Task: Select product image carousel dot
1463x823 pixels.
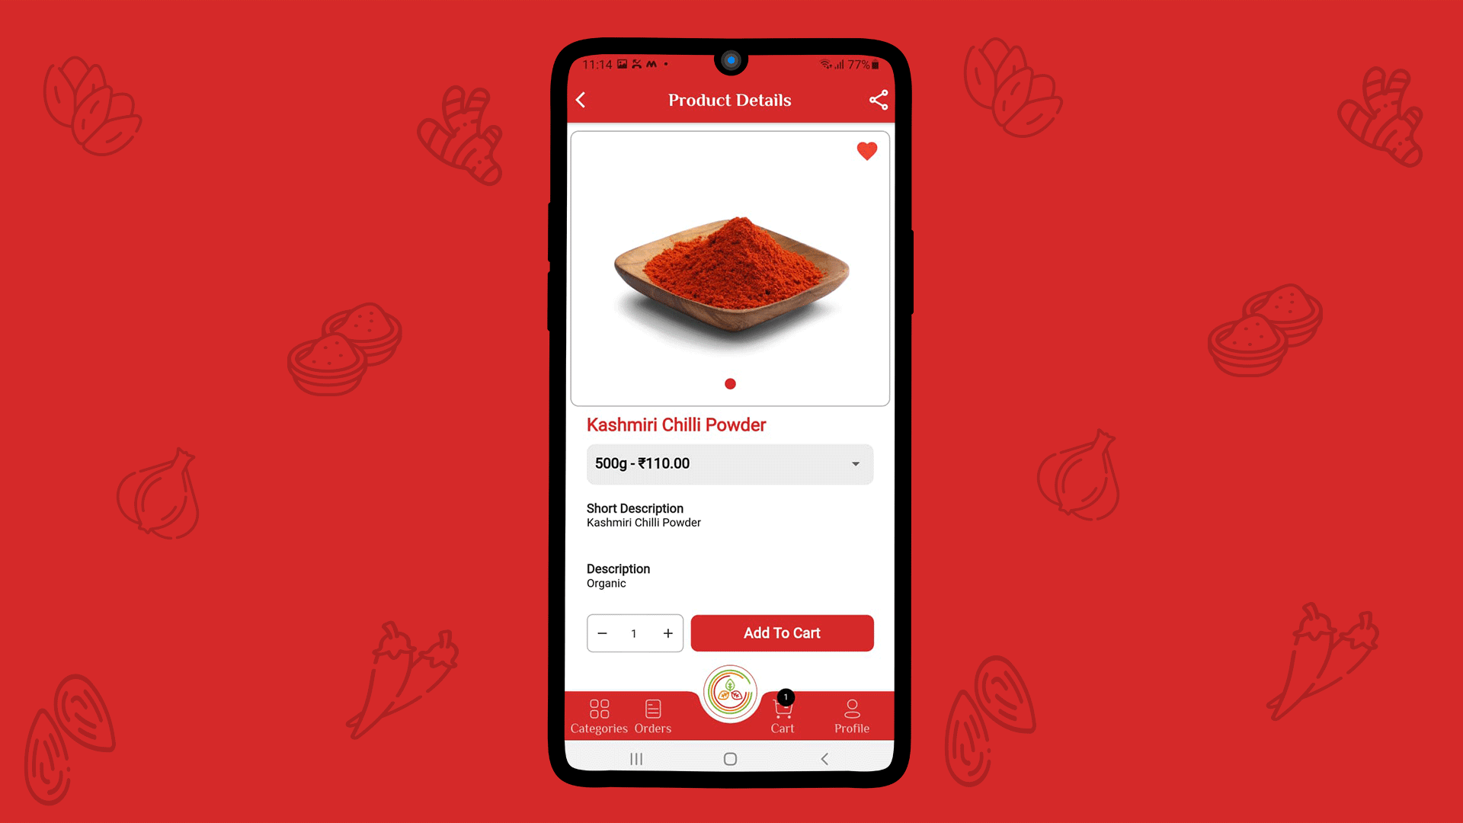Action: (731, 384)
